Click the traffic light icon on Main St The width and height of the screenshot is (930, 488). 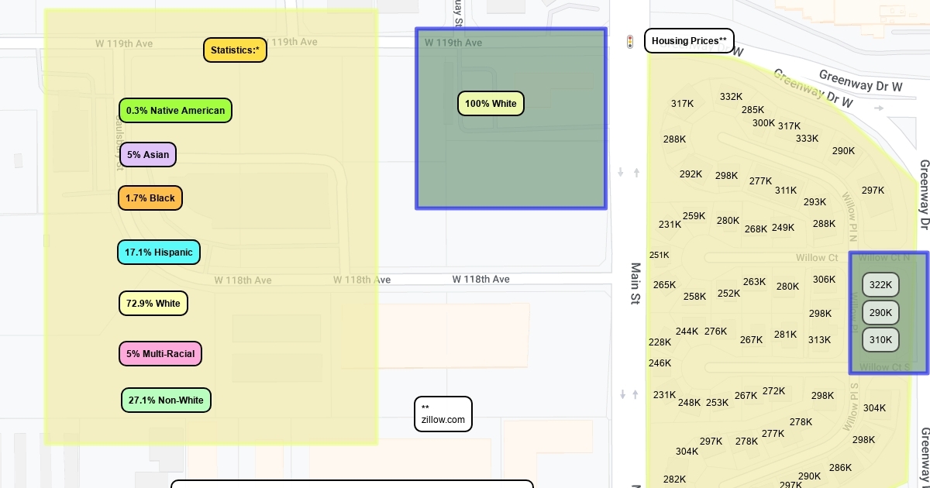click(x=630, y=42)
